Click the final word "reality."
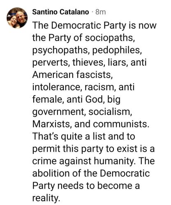Image resolution: width=171 pixels, height=205 pixels. click(46, 198)
